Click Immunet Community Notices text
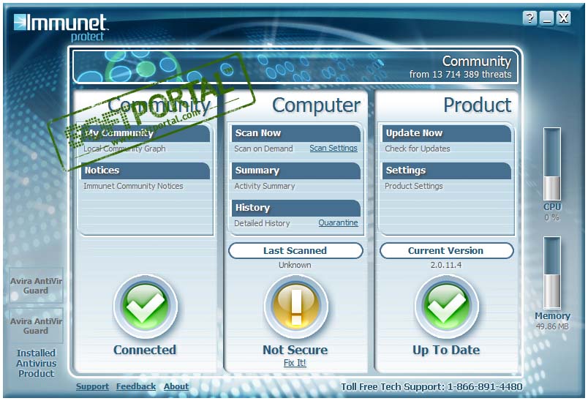 [x=133, y=186]
